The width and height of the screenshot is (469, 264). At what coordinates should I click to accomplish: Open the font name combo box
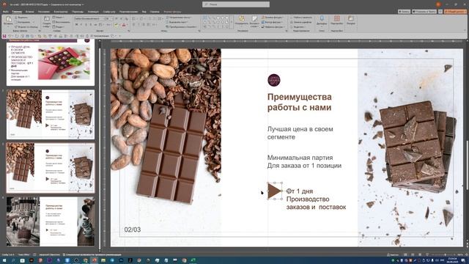[89, 18]
